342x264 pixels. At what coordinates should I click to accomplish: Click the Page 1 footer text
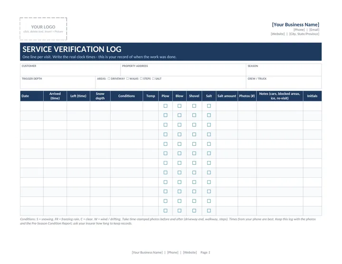click(x=205, y=253)
